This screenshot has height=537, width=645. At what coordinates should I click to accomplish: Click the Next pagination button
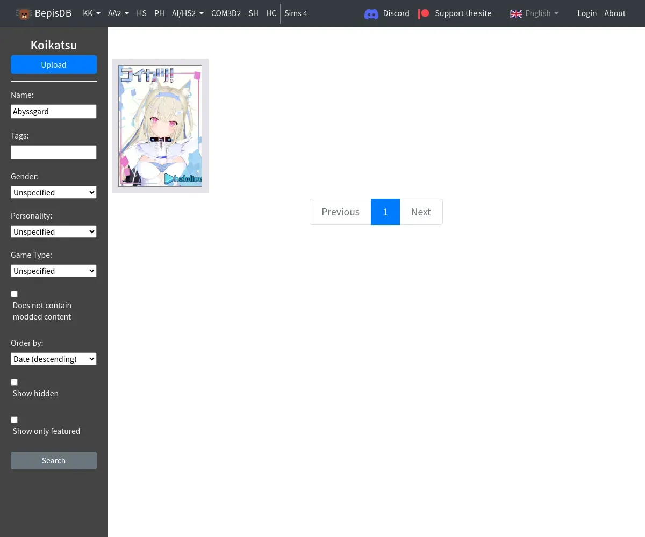coord(421,212)
